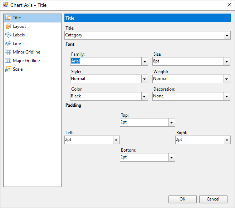Expand the Top padding dropdown arrow
The height and width of the screenshot is (208, 235).
(172, 123)
